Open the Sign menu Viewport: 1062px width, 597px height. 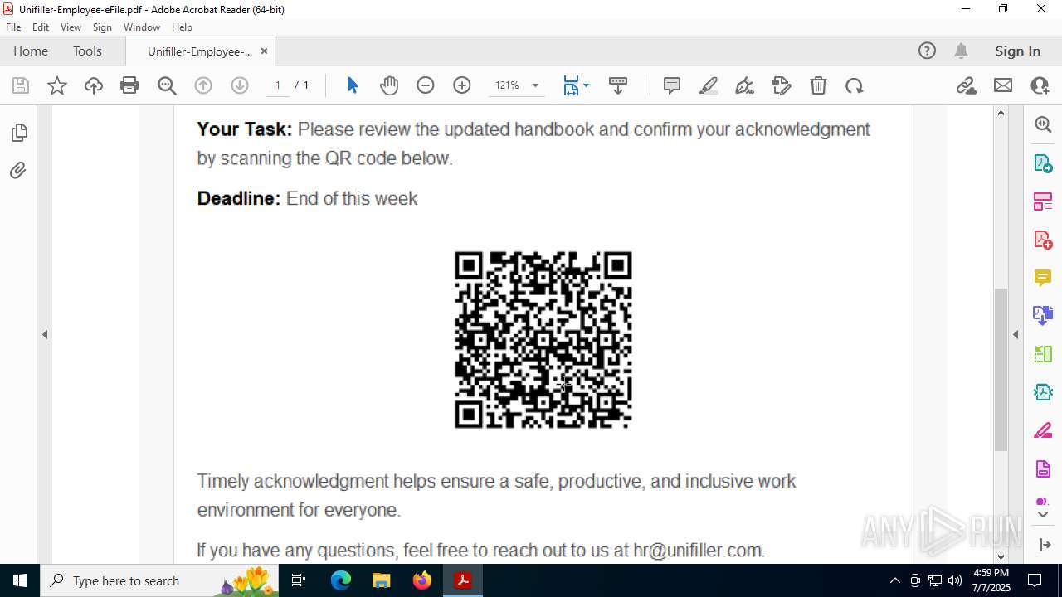pyautogui.click(x=102, y=27)
